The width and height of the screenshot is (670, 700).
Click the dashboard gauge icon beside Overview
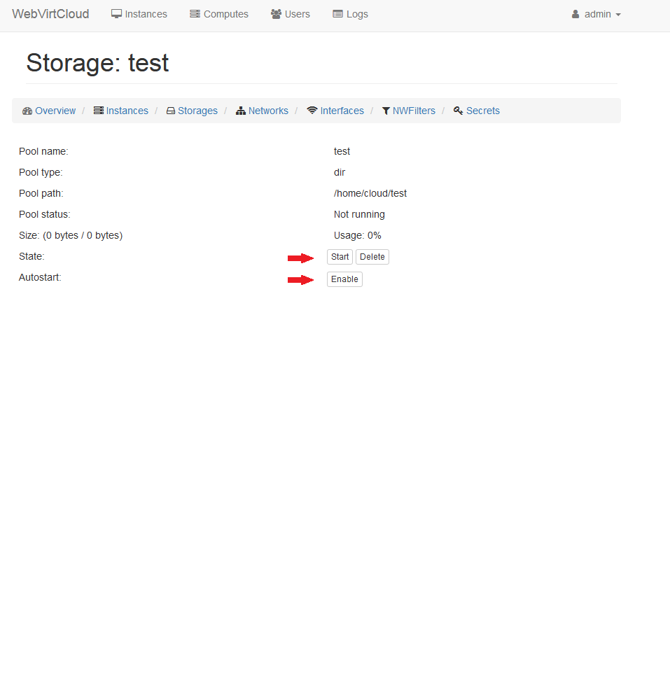(x=27, y=111)
